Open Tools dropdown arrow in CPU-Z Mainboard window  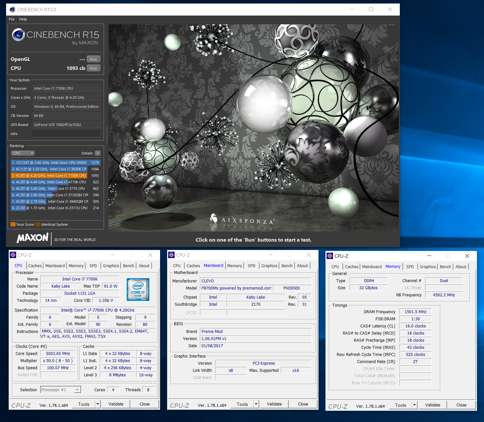pos(256,404)
